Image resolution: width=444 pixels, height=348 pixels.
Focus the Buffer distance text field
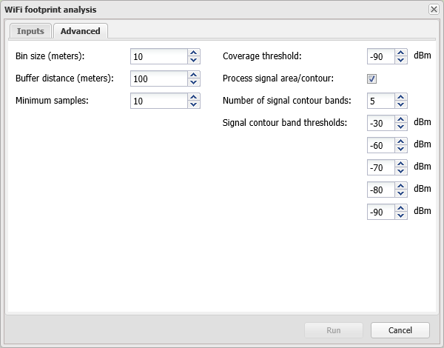(158, 78)
